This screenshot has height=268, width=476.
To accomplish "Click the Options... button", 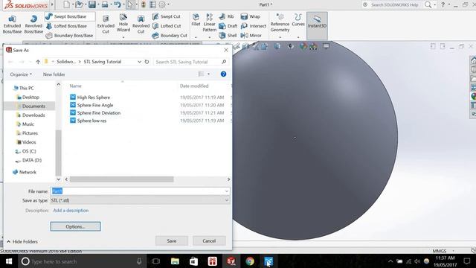I will pos(75,226).
